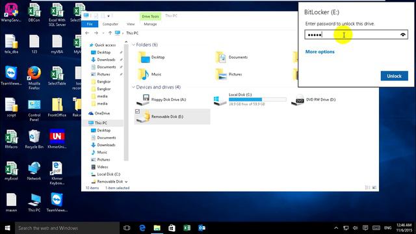This screenshot has width=416, height=234.
Task: Select the Local Disk (C:) drive
Action: 250,99
